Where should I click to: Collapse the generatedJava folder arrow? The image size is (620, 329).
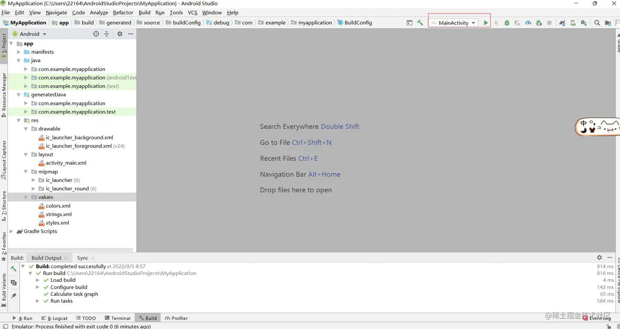pos(18,95)
